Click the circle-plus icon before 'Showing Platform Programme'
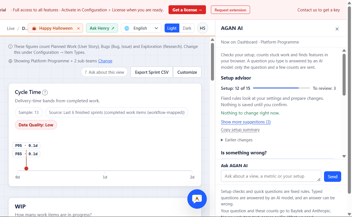The image size is (352, 217). [x=10, y=61]
